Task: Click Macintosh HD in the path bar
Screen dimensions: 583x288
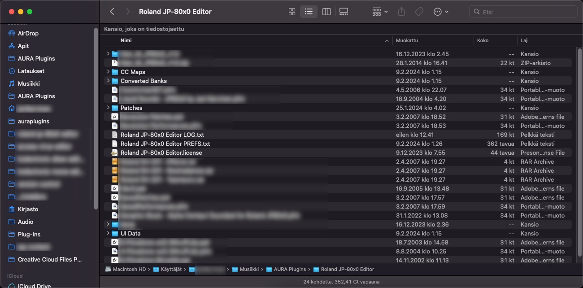Action: coord(126,269)
